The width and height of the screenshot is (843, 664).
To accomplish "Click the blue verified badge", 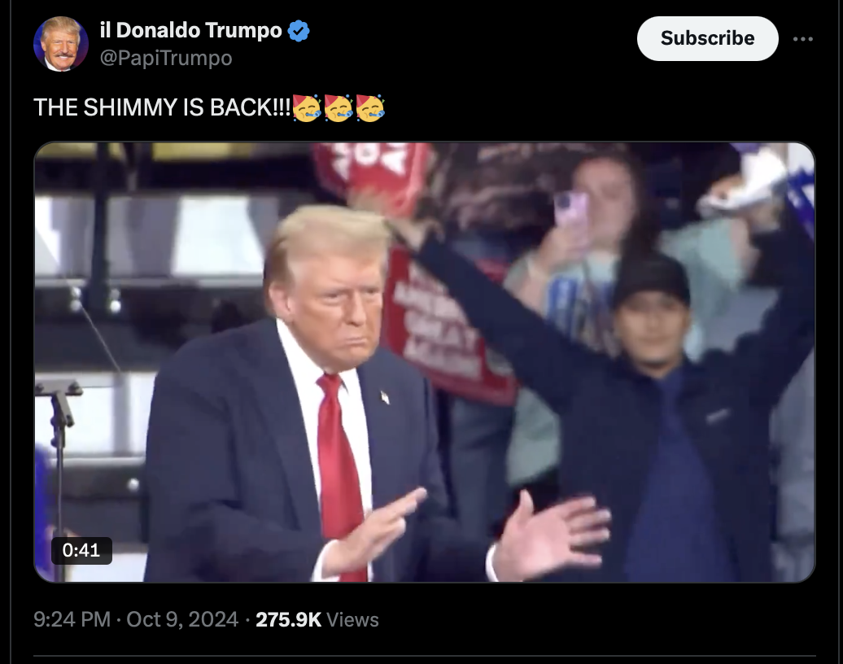I will pos(299,31).
